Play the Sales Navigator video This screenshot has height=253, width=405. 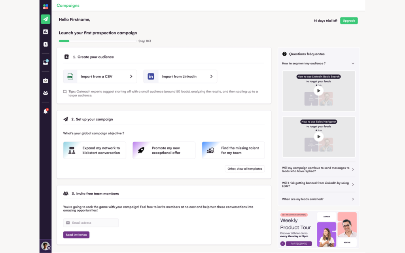coord(318,136)
